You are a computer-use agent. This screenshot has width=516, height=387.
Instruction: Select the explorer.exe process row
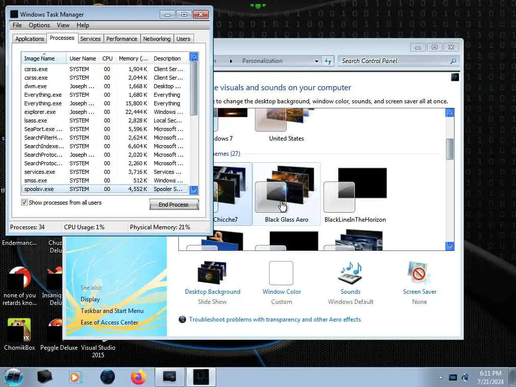(105, 112)
